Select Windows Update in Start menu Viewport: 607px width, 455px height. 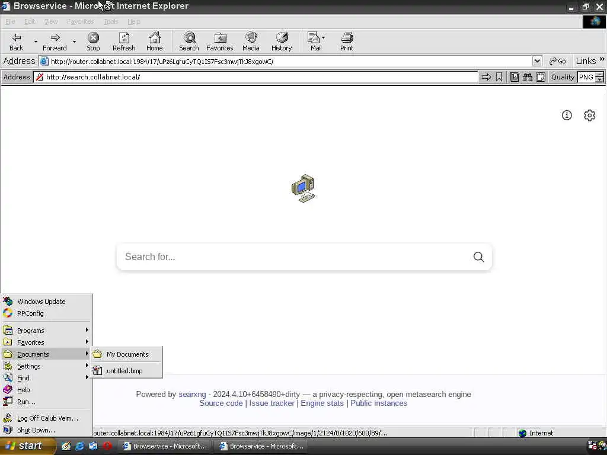(x=46, y=302)
